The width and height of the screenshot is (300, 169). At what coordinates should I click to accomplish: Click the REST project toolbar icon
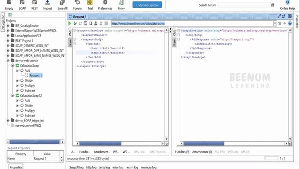(34, 5)
